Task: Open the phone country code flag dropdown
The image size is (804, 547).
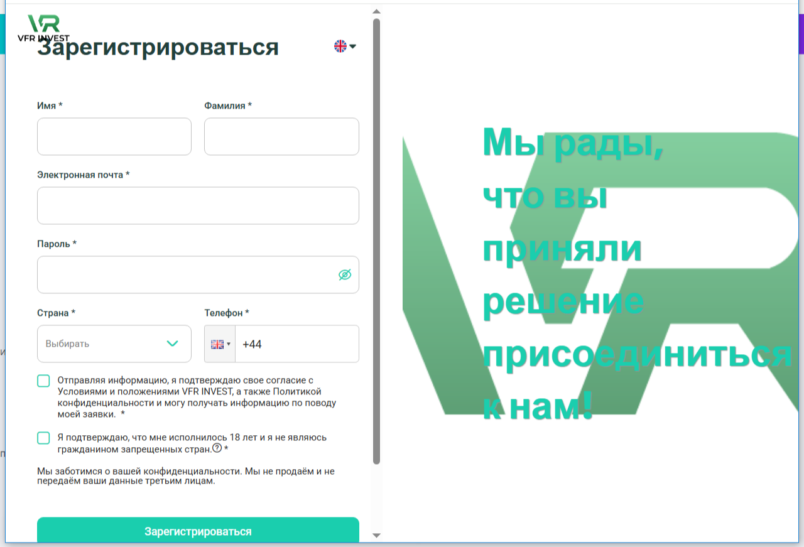Action: 220,344
